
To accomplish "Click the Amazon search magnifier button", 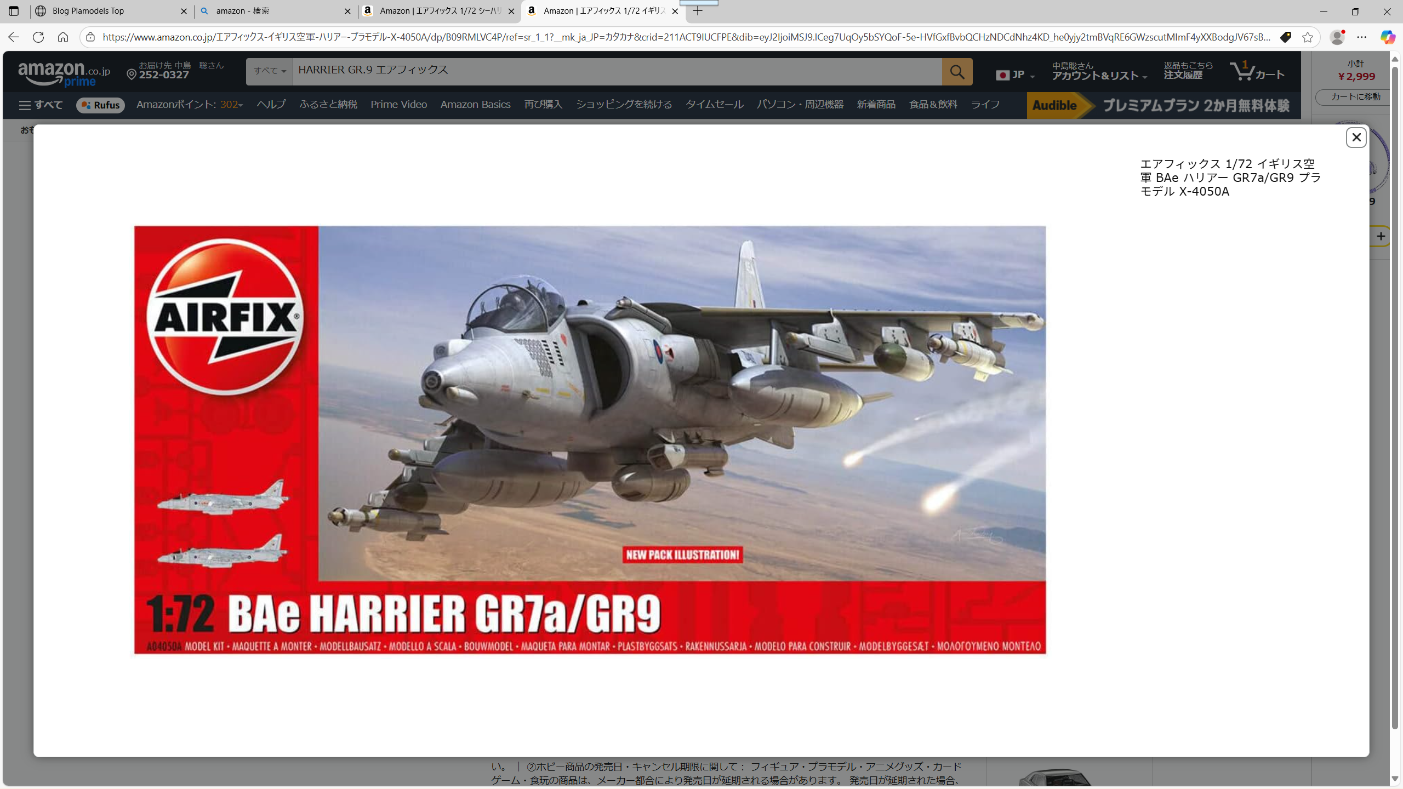I will [957, 72].
